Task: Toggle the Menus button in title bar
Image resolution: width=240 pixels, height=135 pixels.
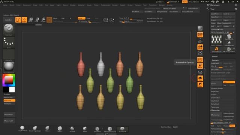Action: pyautogui.click(x=185, y=1)
